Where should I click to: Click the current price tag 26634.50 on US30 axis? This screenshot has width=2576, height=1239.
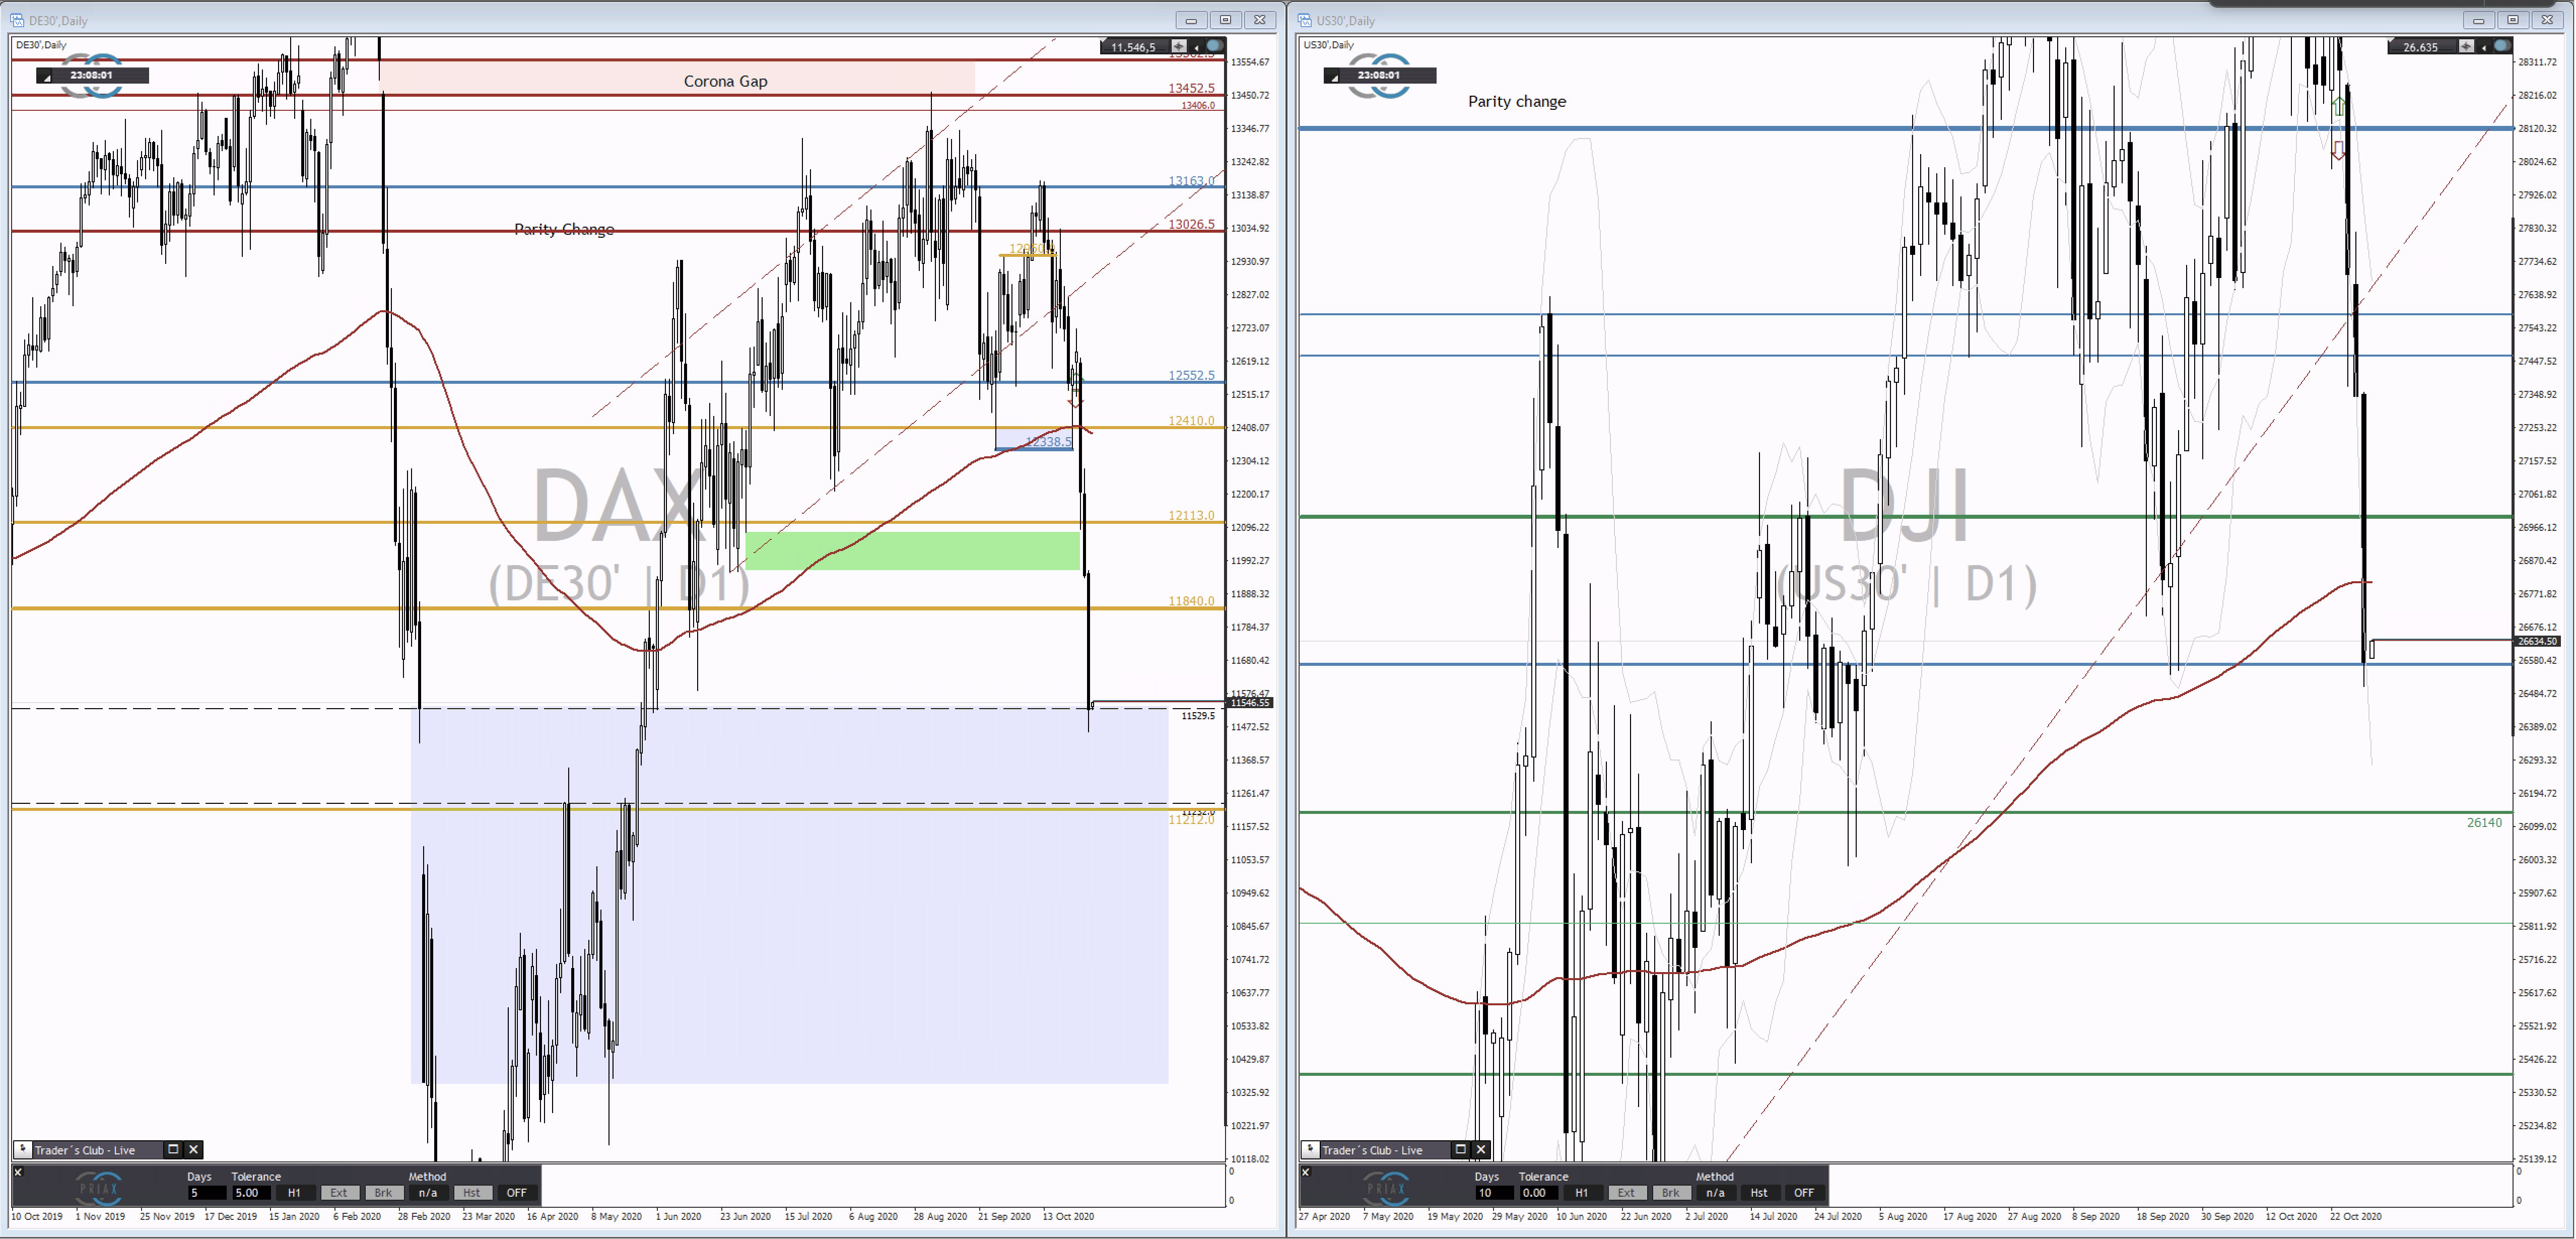(2538, 641)
